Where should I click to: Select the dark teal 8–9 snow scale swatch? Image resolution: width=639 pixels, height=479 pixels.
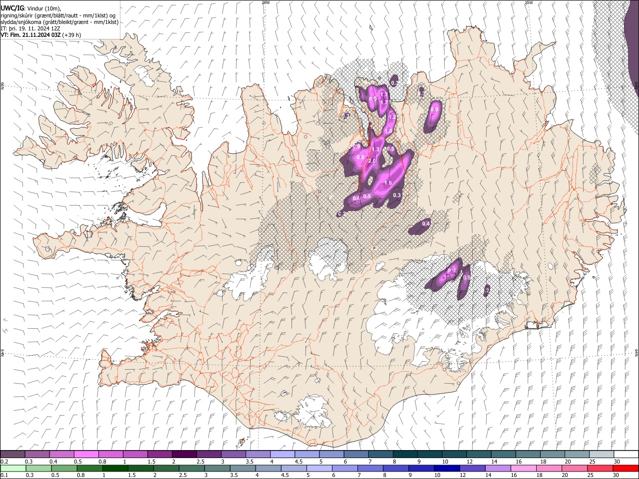click(x=405, y=455)
